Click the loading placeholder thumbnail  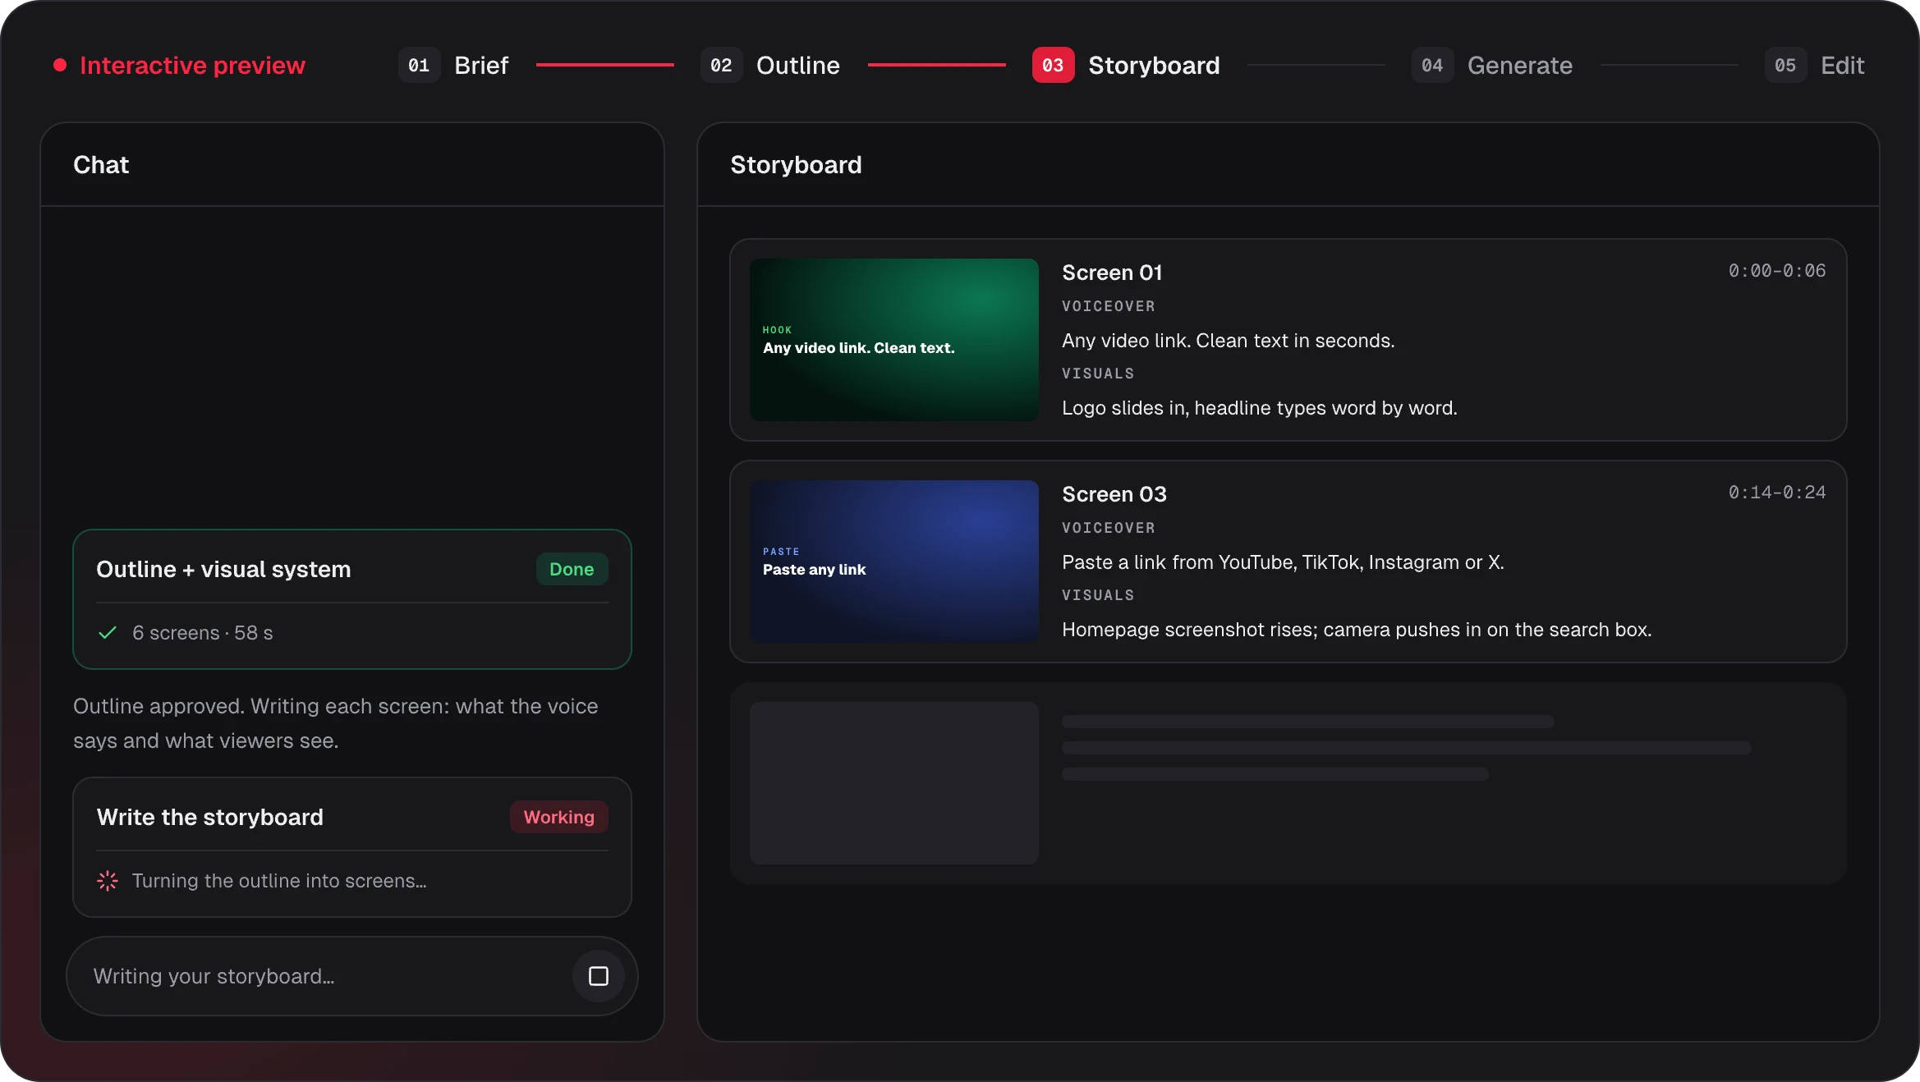point(894,783)
